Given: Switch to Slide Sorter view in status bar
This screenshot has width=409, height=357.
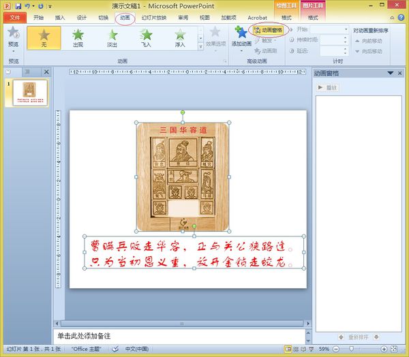Looking at the screenshot, I should (296, 349).
